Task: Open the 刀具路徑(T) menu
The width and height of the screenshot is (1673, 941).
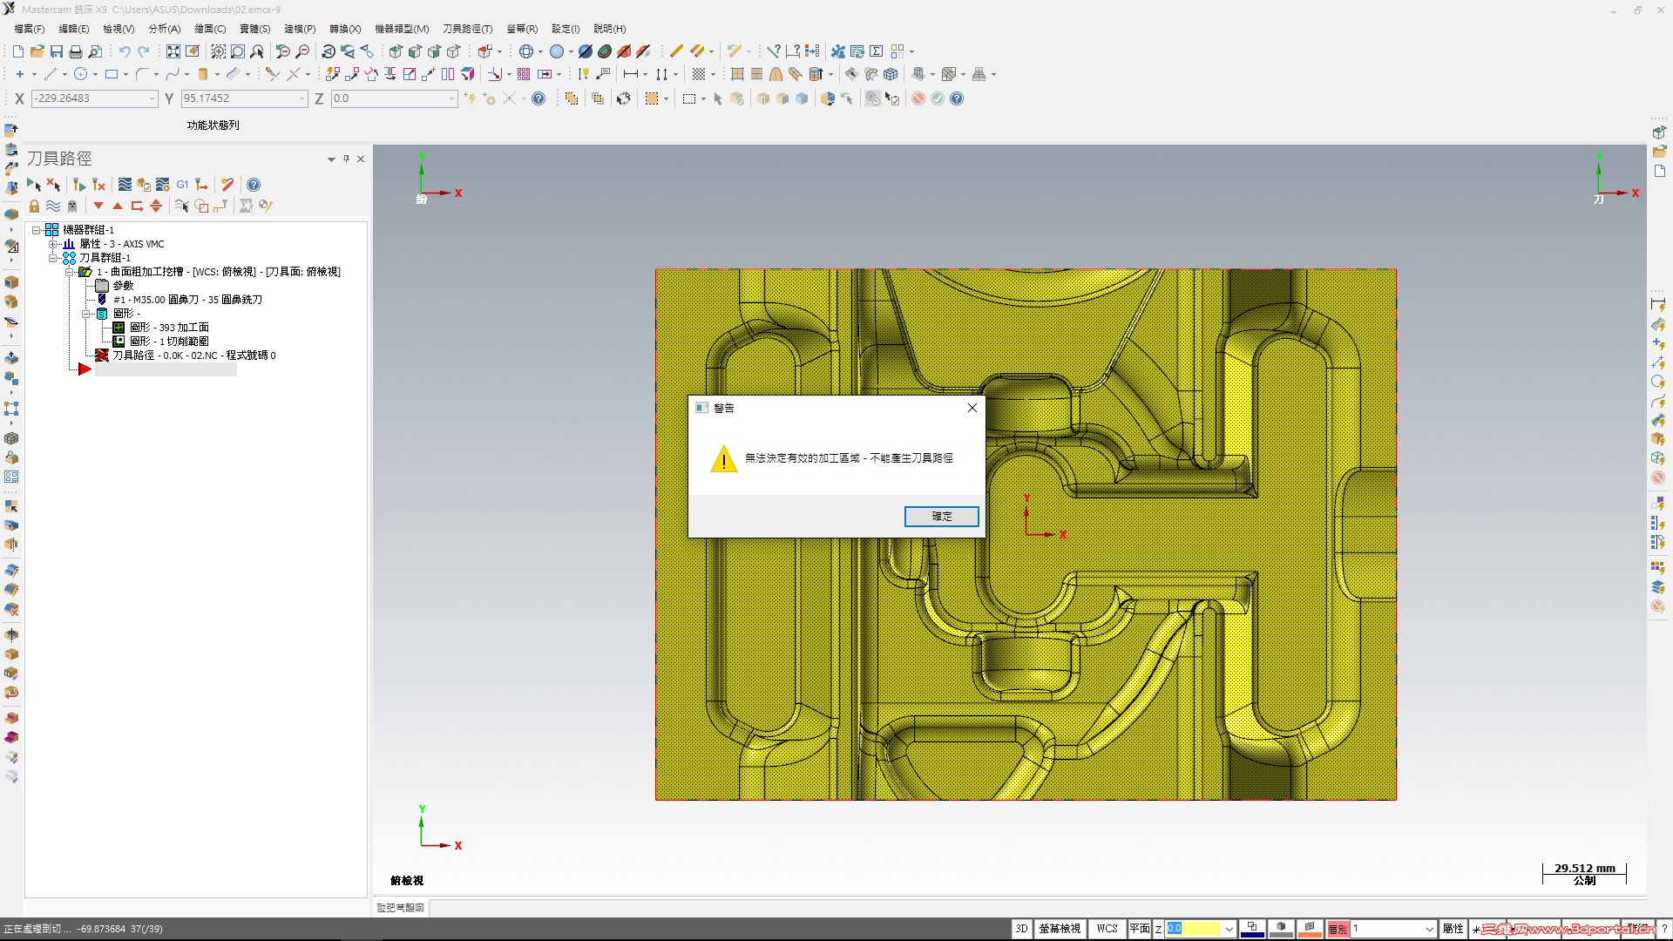Action: [x=467, y=29]
